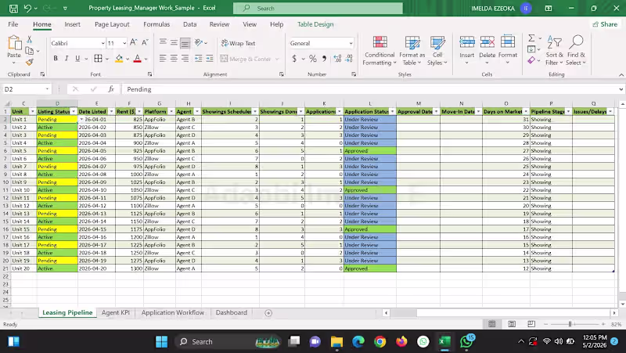This screenshot has height=353, width=626.
Task: Apply the yellow Fill Color
Action: (119, 59)
